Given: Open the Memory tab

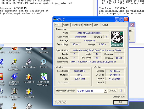Looking at the screenshot, I should [88, 25].
